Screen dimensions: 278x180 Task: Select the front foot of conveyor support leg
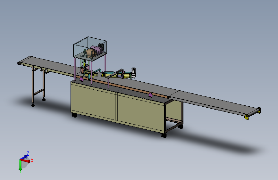click(x=33, y=105)
